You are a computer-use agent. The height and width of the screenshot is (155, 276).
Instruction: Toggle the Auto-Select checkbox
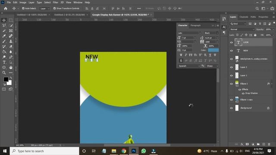pyautogui.click(x=23, y=9)
